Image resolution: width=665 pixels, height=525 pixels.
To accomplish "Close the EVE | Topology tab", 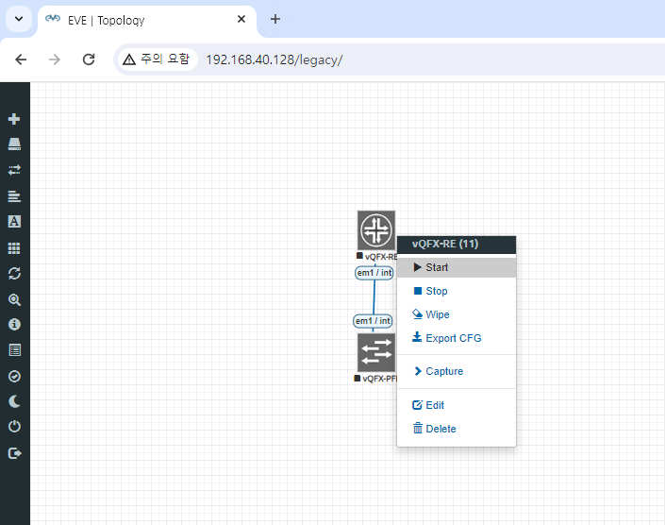I will click(241, 19).
